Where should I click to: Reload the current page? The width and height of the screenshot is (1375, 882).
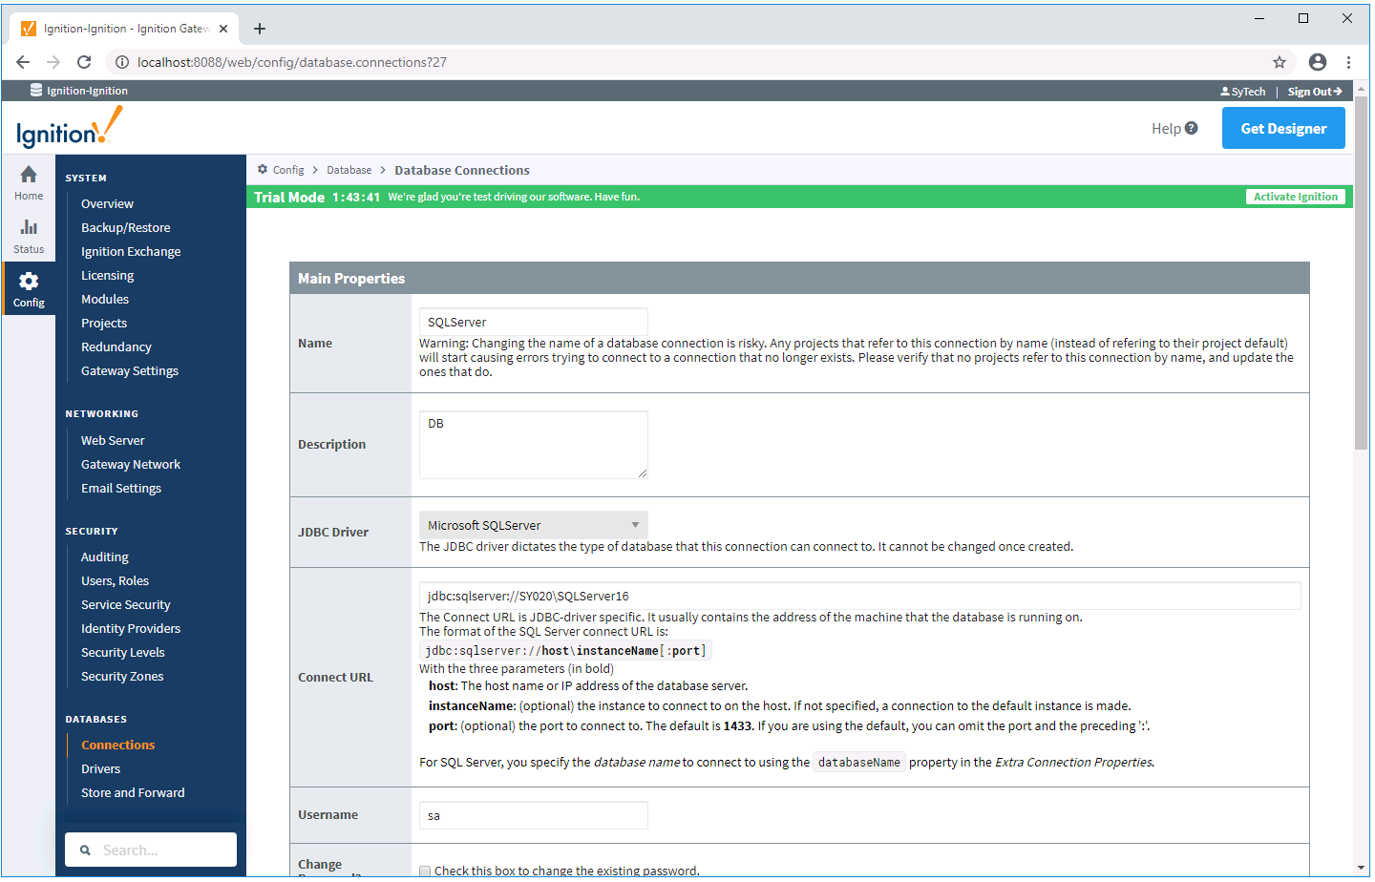[x=84, y=62]
